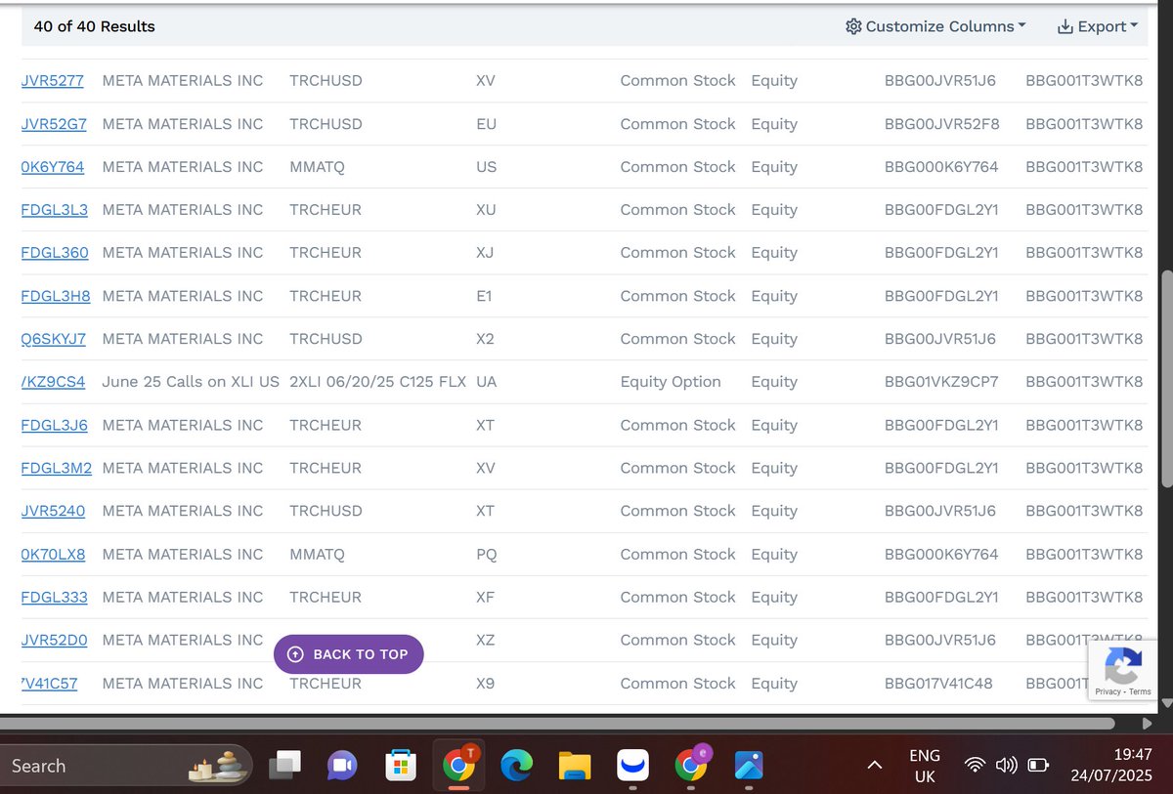Click 'BBG000K6Y764' FIGI in the 0K70LX8 row

tap(941, 554)
